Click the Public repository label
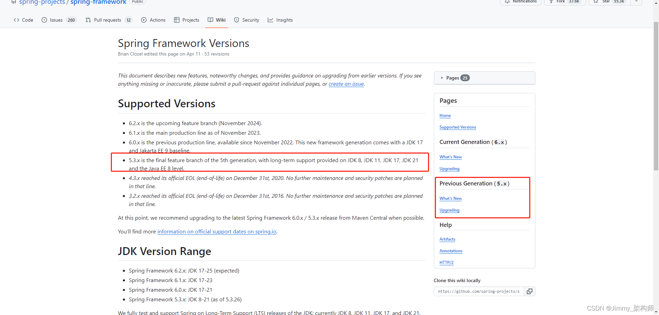This screenshot has width=659, height=315. [138, 2]
